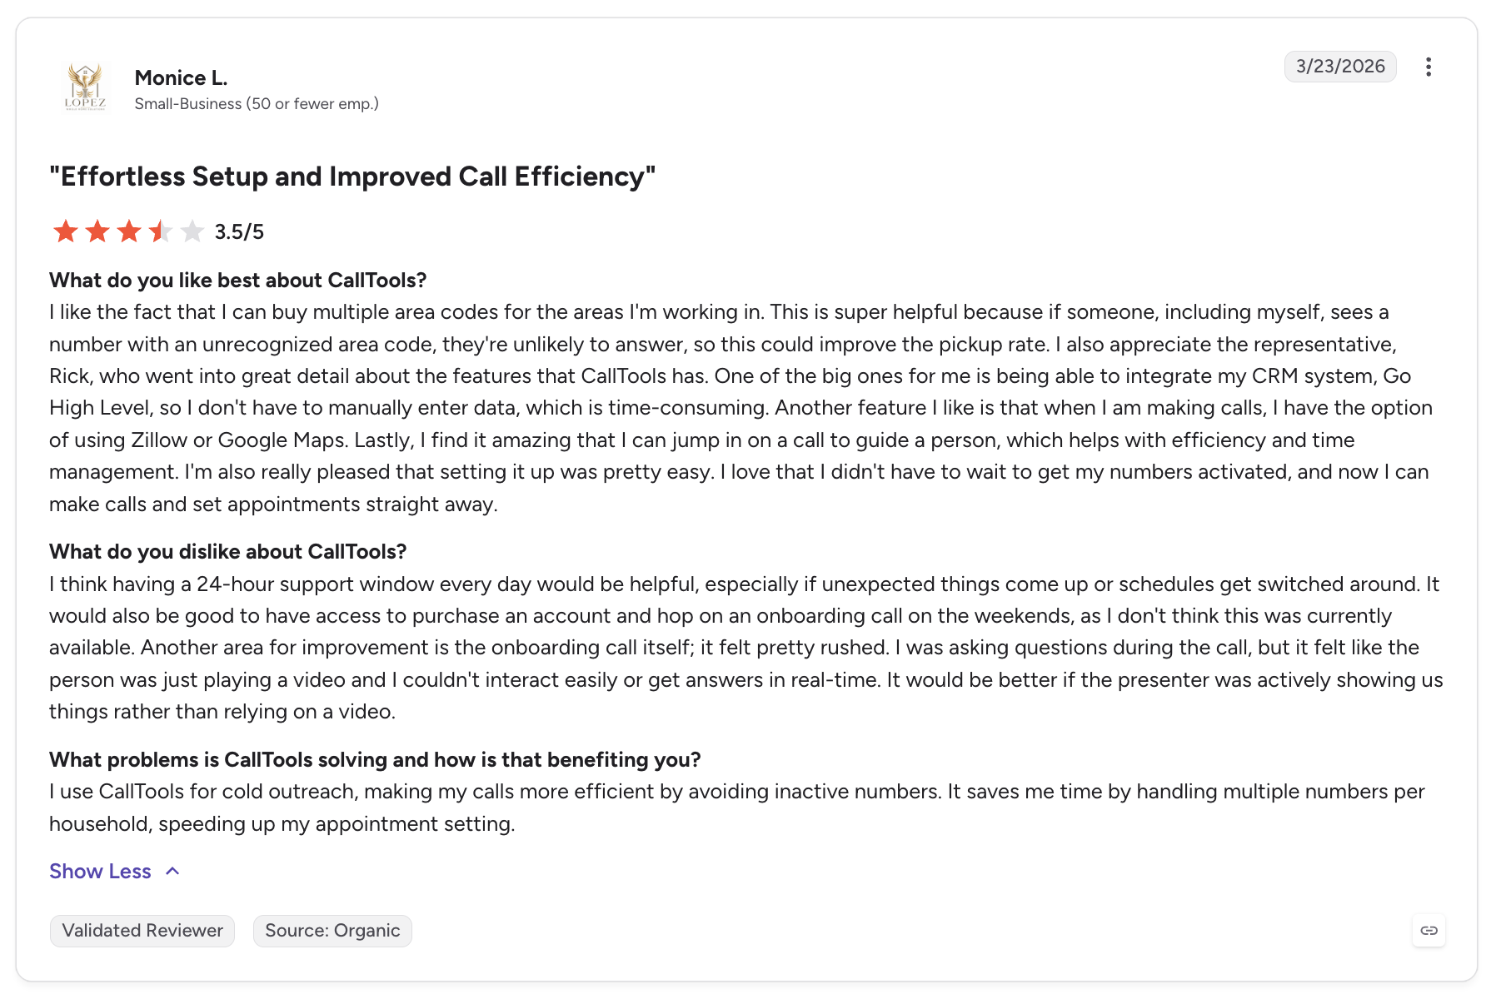
Task: Click the first rating star
Action: [x=65, y=231]
